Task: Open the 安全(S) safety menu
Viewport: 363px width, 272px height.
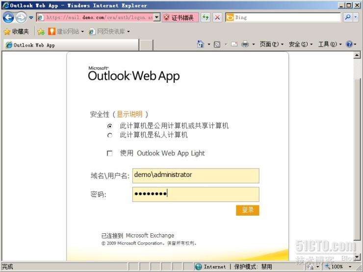Action: pos(301,44)
